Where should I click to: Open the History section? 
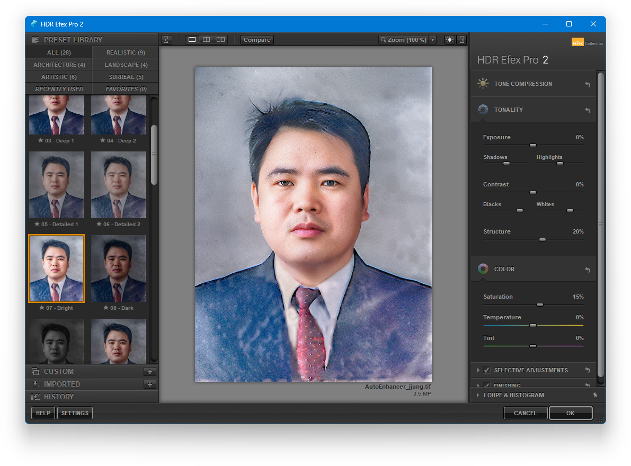click(92, 397)
